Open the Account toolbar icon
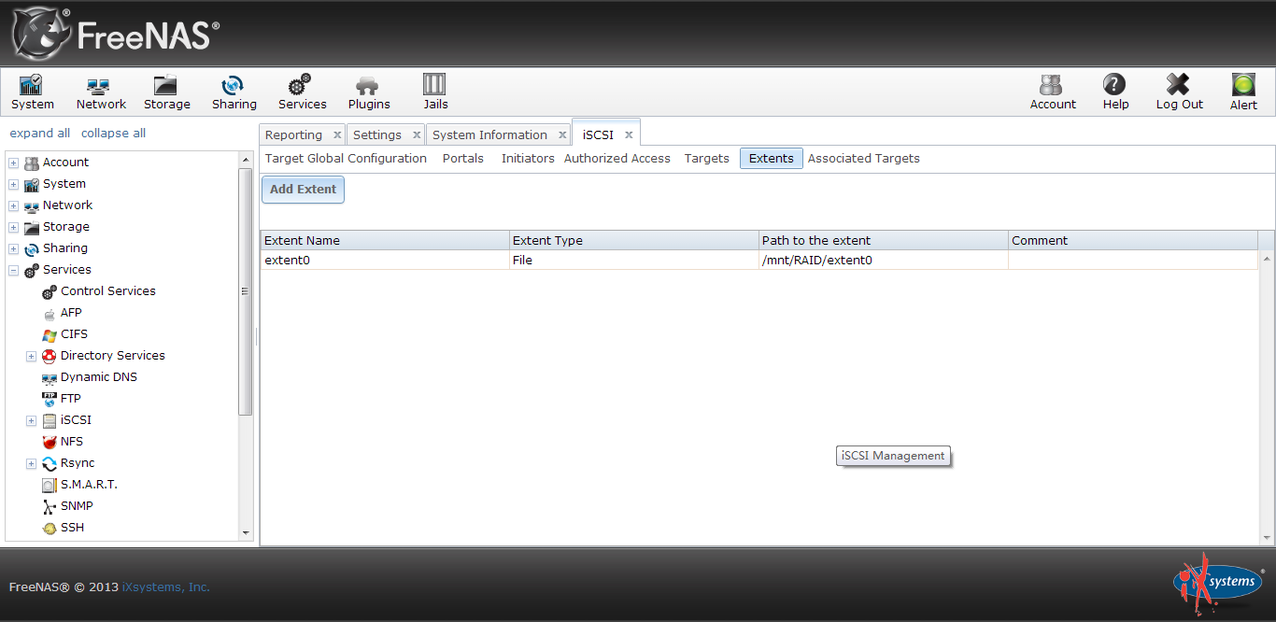Screen dimensions: 1276x622 [1053, 92]
